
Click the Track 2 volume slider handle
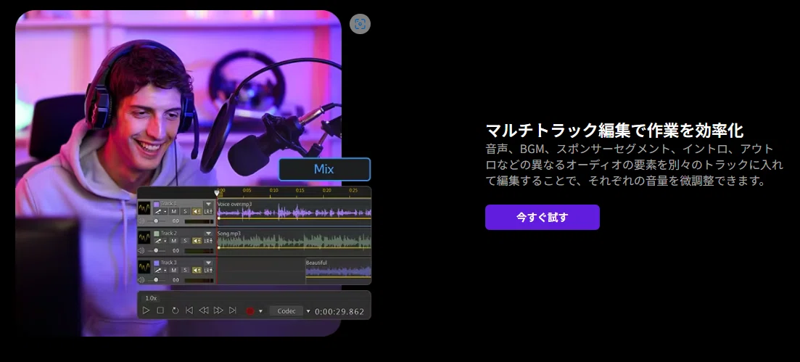pyautogui.click(x=156, y=251)
